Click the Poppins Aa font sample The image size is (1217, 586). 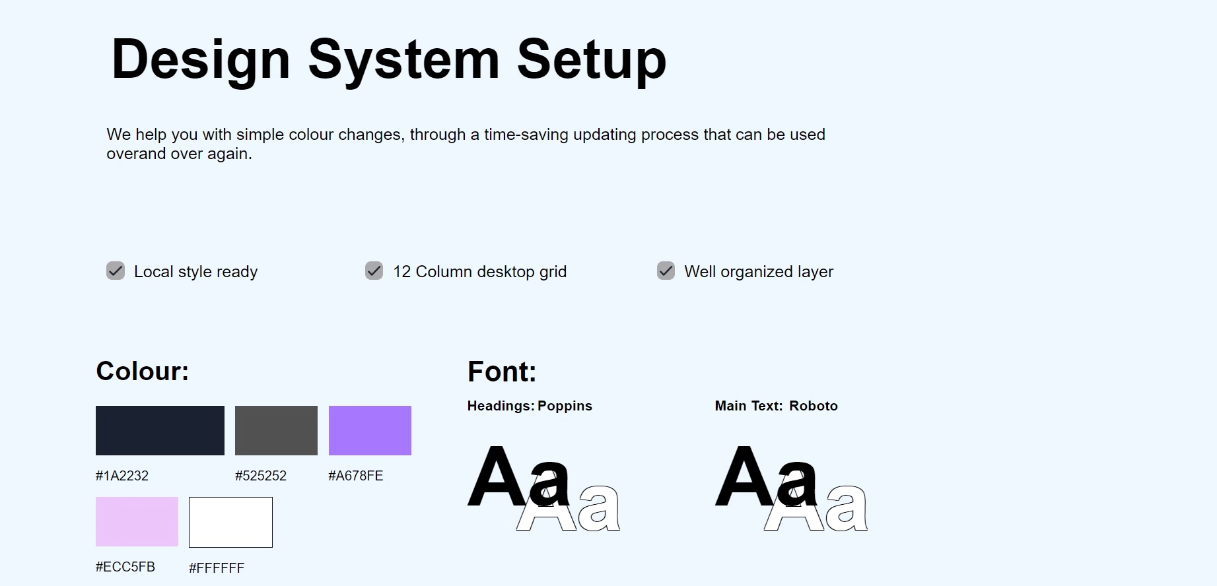(543, 488)
